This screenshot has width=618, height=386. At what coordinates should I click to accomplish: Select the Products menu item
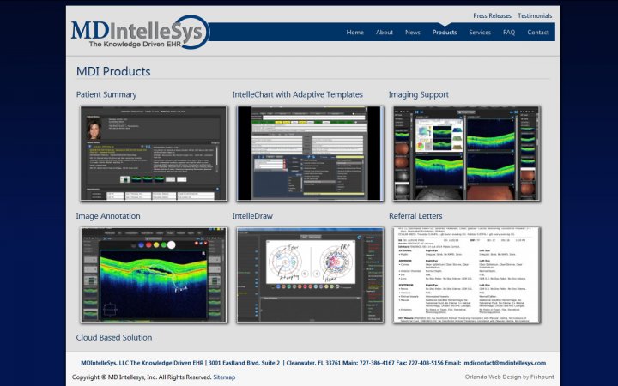[445, 33]
